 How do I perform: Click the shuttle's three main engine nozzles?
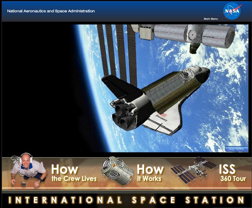123,115
